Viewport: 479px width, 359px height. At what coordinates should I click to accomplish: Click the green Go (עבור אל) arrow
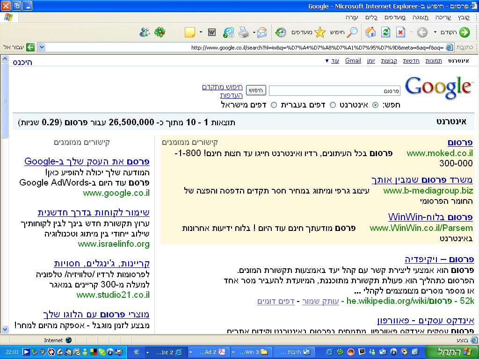[x=30, y=47]
